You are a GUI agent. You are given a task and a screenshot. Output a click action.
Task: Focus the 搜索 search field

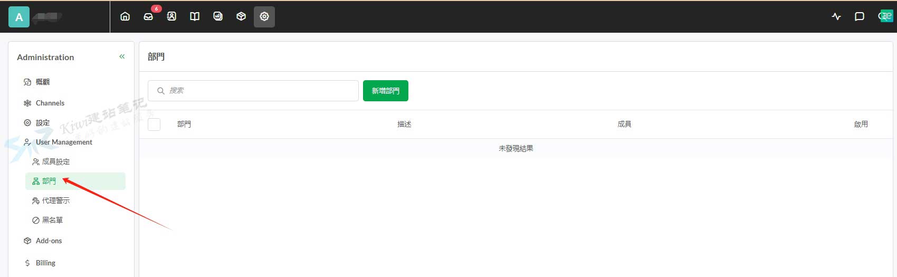click(x=253, y=91)
